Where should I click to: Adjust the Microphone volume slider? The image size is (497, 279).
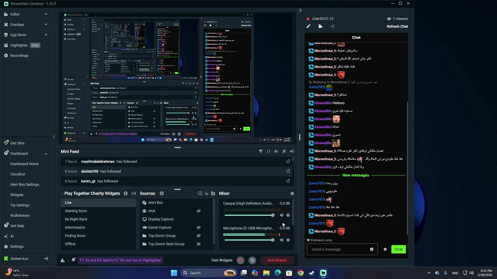pyautogui.click(x=249, y=240)
